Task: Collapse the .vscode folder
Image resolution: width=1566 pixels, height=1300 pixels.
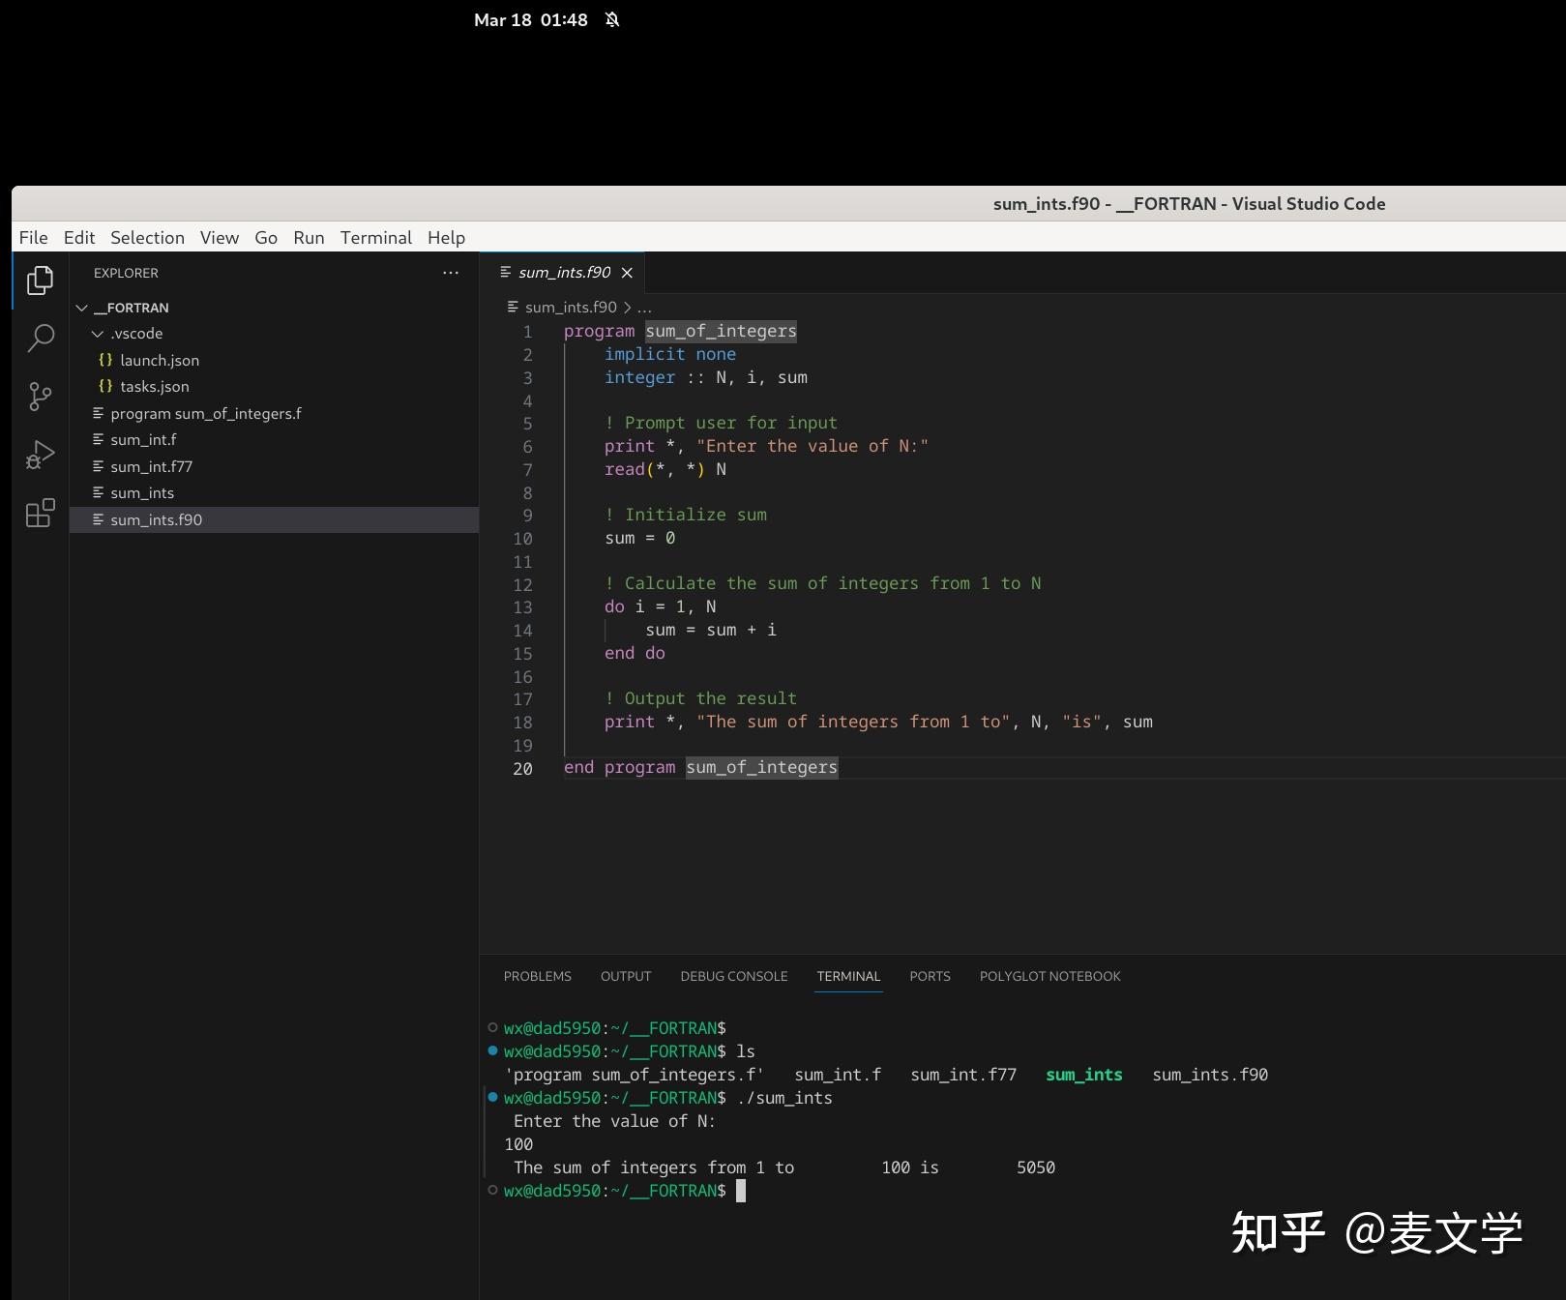Action: (98, 333)
